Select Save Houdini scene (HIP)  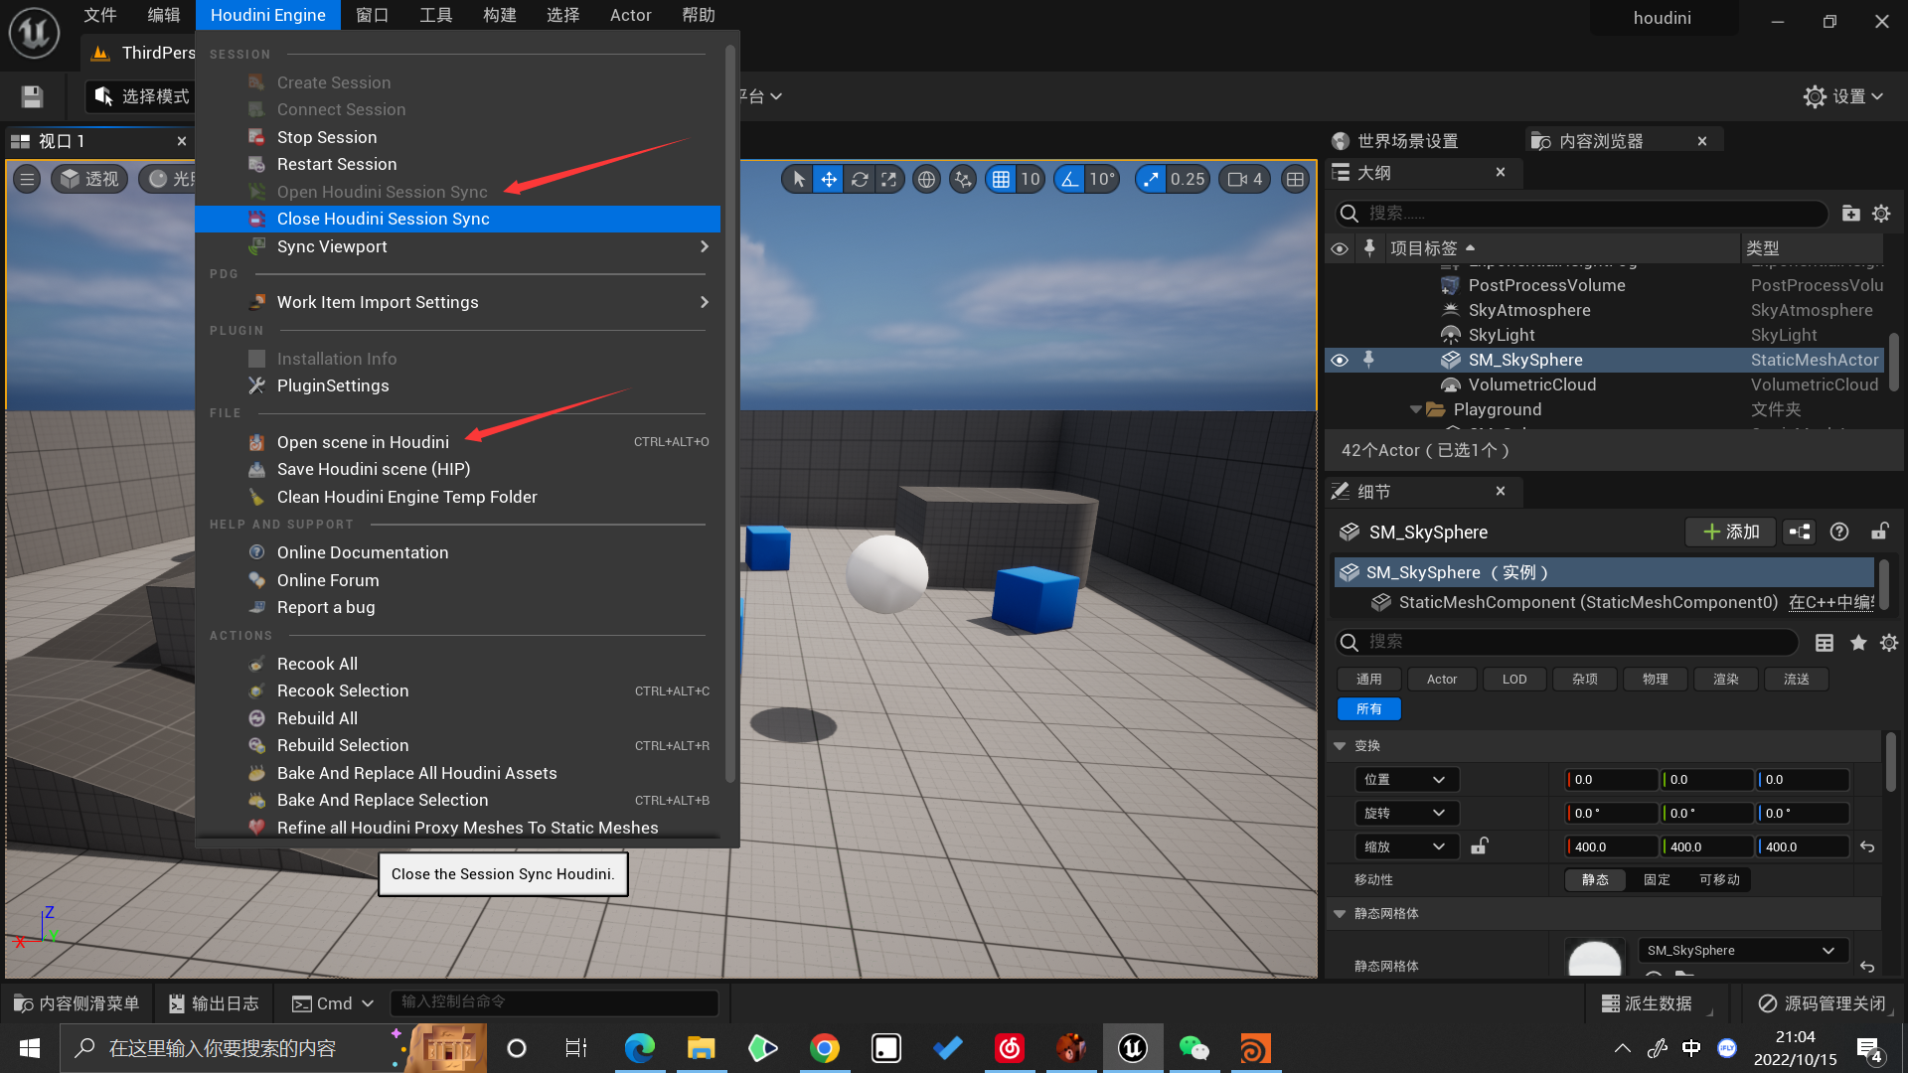[x=457, y=469]
